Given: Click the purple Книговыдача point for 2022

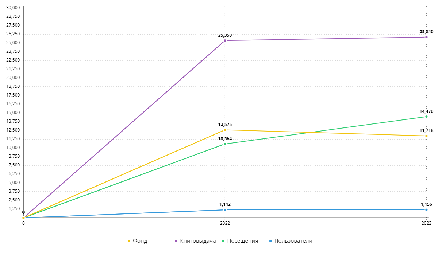Looking at the screenshot, I should pyautogui.click(x=225, y=40).
